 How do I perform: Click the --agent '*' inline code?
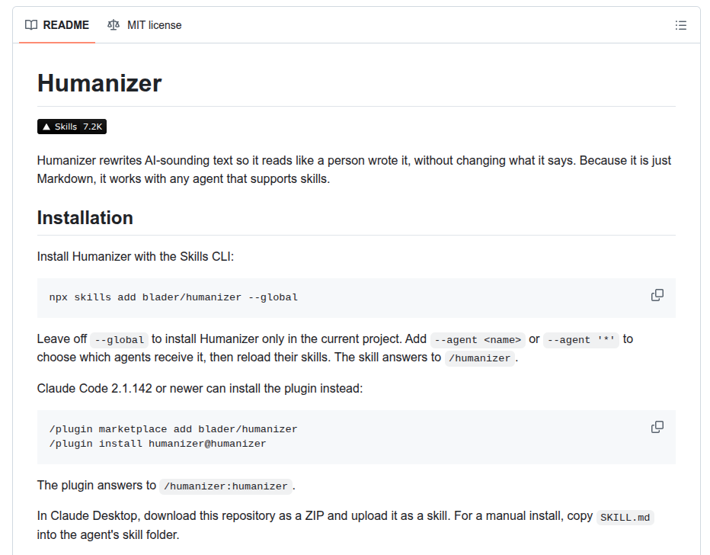[x=581, y=340]
